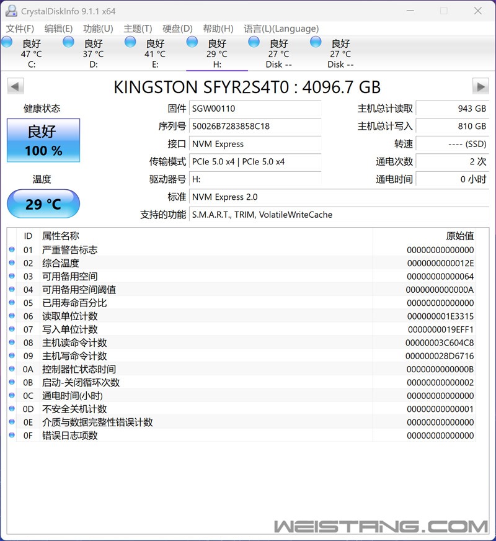The width and height of the screenshot is (496, 541).
Task: Click raw value 00000000000002 for 启动-关闭循环次数
Action: pyautogui.click(x=440, y=382)
